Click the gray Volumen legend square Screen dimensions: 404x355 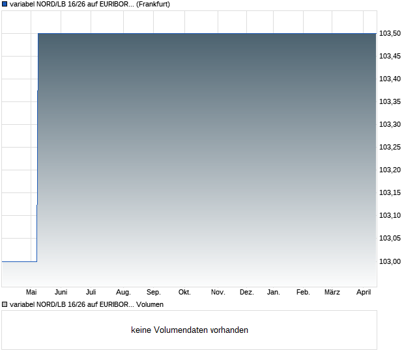[5, 304]
